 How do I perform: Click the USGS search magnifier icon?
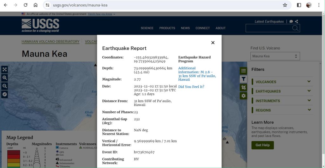[x=295, y=28]
